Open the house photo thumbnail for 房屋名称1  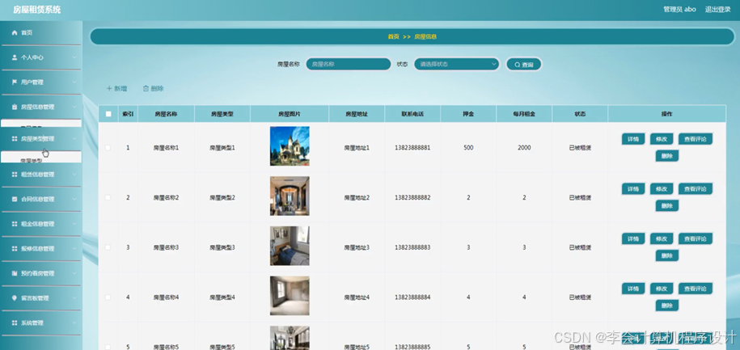pos(290,146)
